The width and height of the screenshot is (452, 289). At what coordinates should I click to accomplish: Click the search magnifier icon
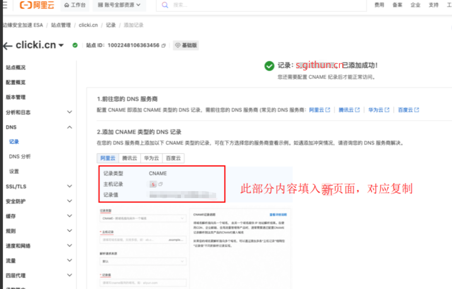[x=165, y=5]
